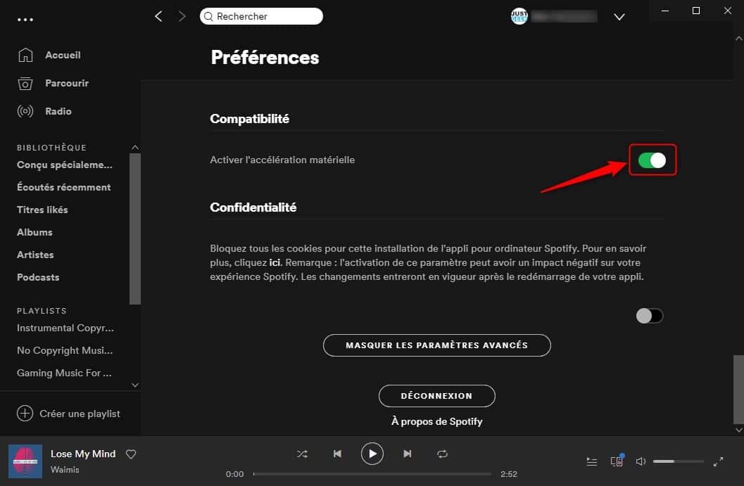
Task: Click Masquer les paramètres avancés button
Action: pyautogui.click(x=437, y=345)
